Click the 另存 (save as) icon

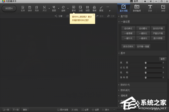(37, 9)
